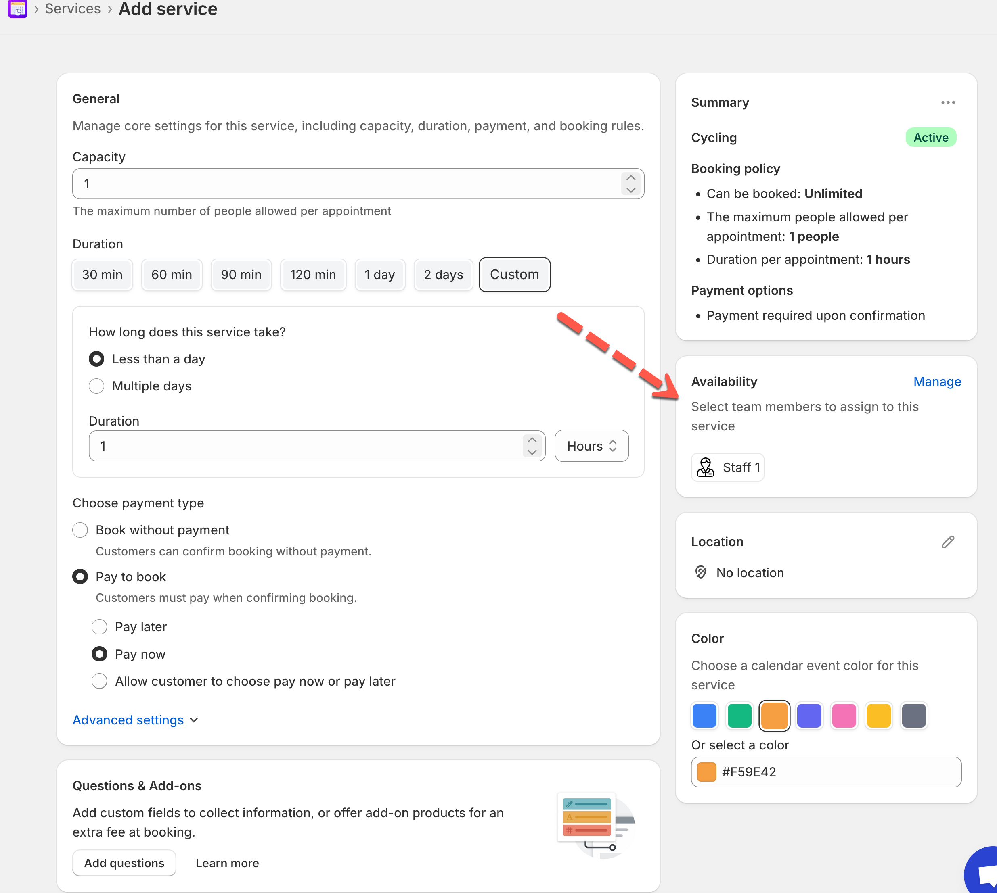Click Manage link in Availability
The image size is (997, 893).
click(936, 382)
